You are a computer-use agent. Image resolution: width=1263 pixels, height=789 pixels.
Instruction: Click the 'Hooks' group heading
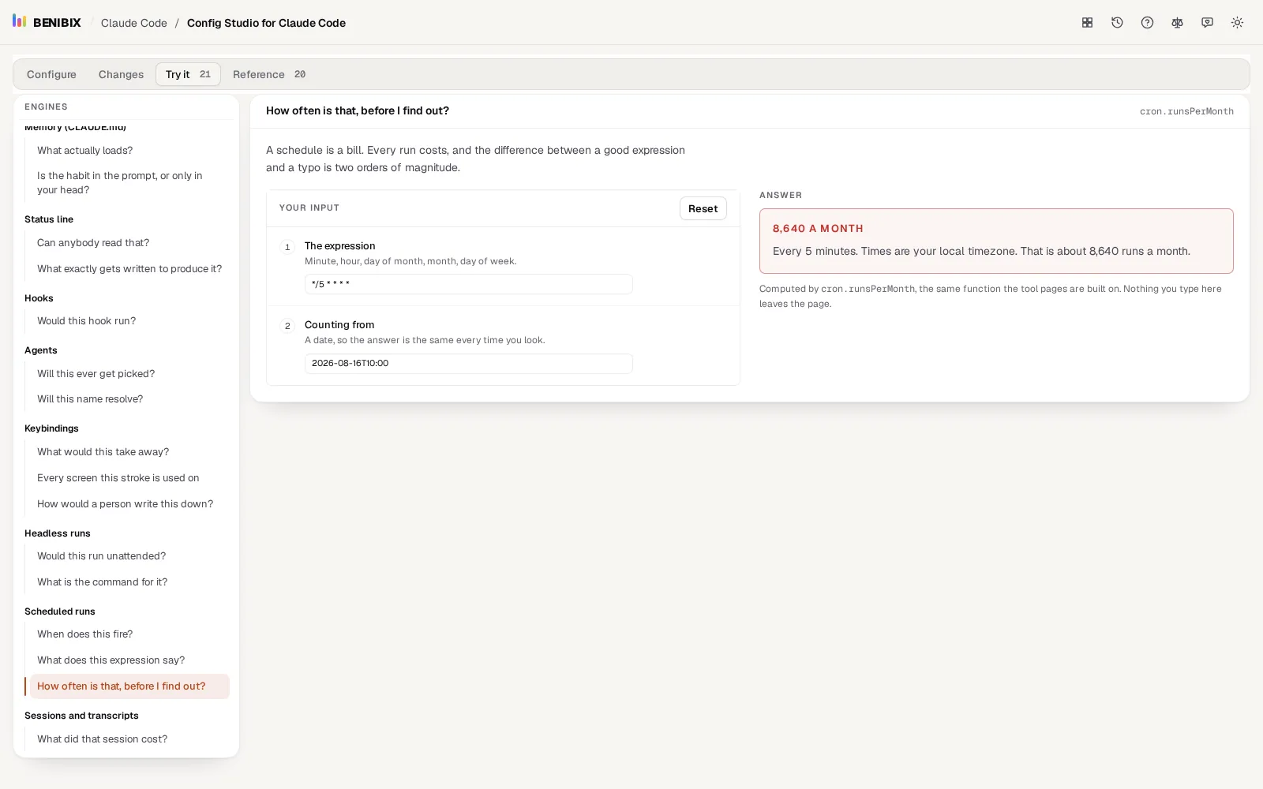click(39, 298)
